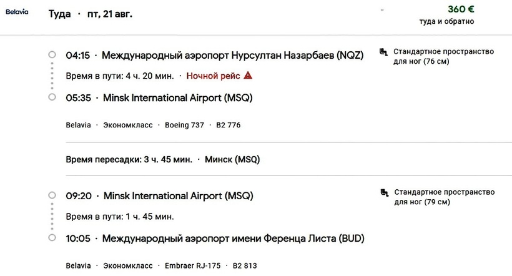Click the 09:20 departure circle marker
Screen dimensions: 512x276
(52, 195)
